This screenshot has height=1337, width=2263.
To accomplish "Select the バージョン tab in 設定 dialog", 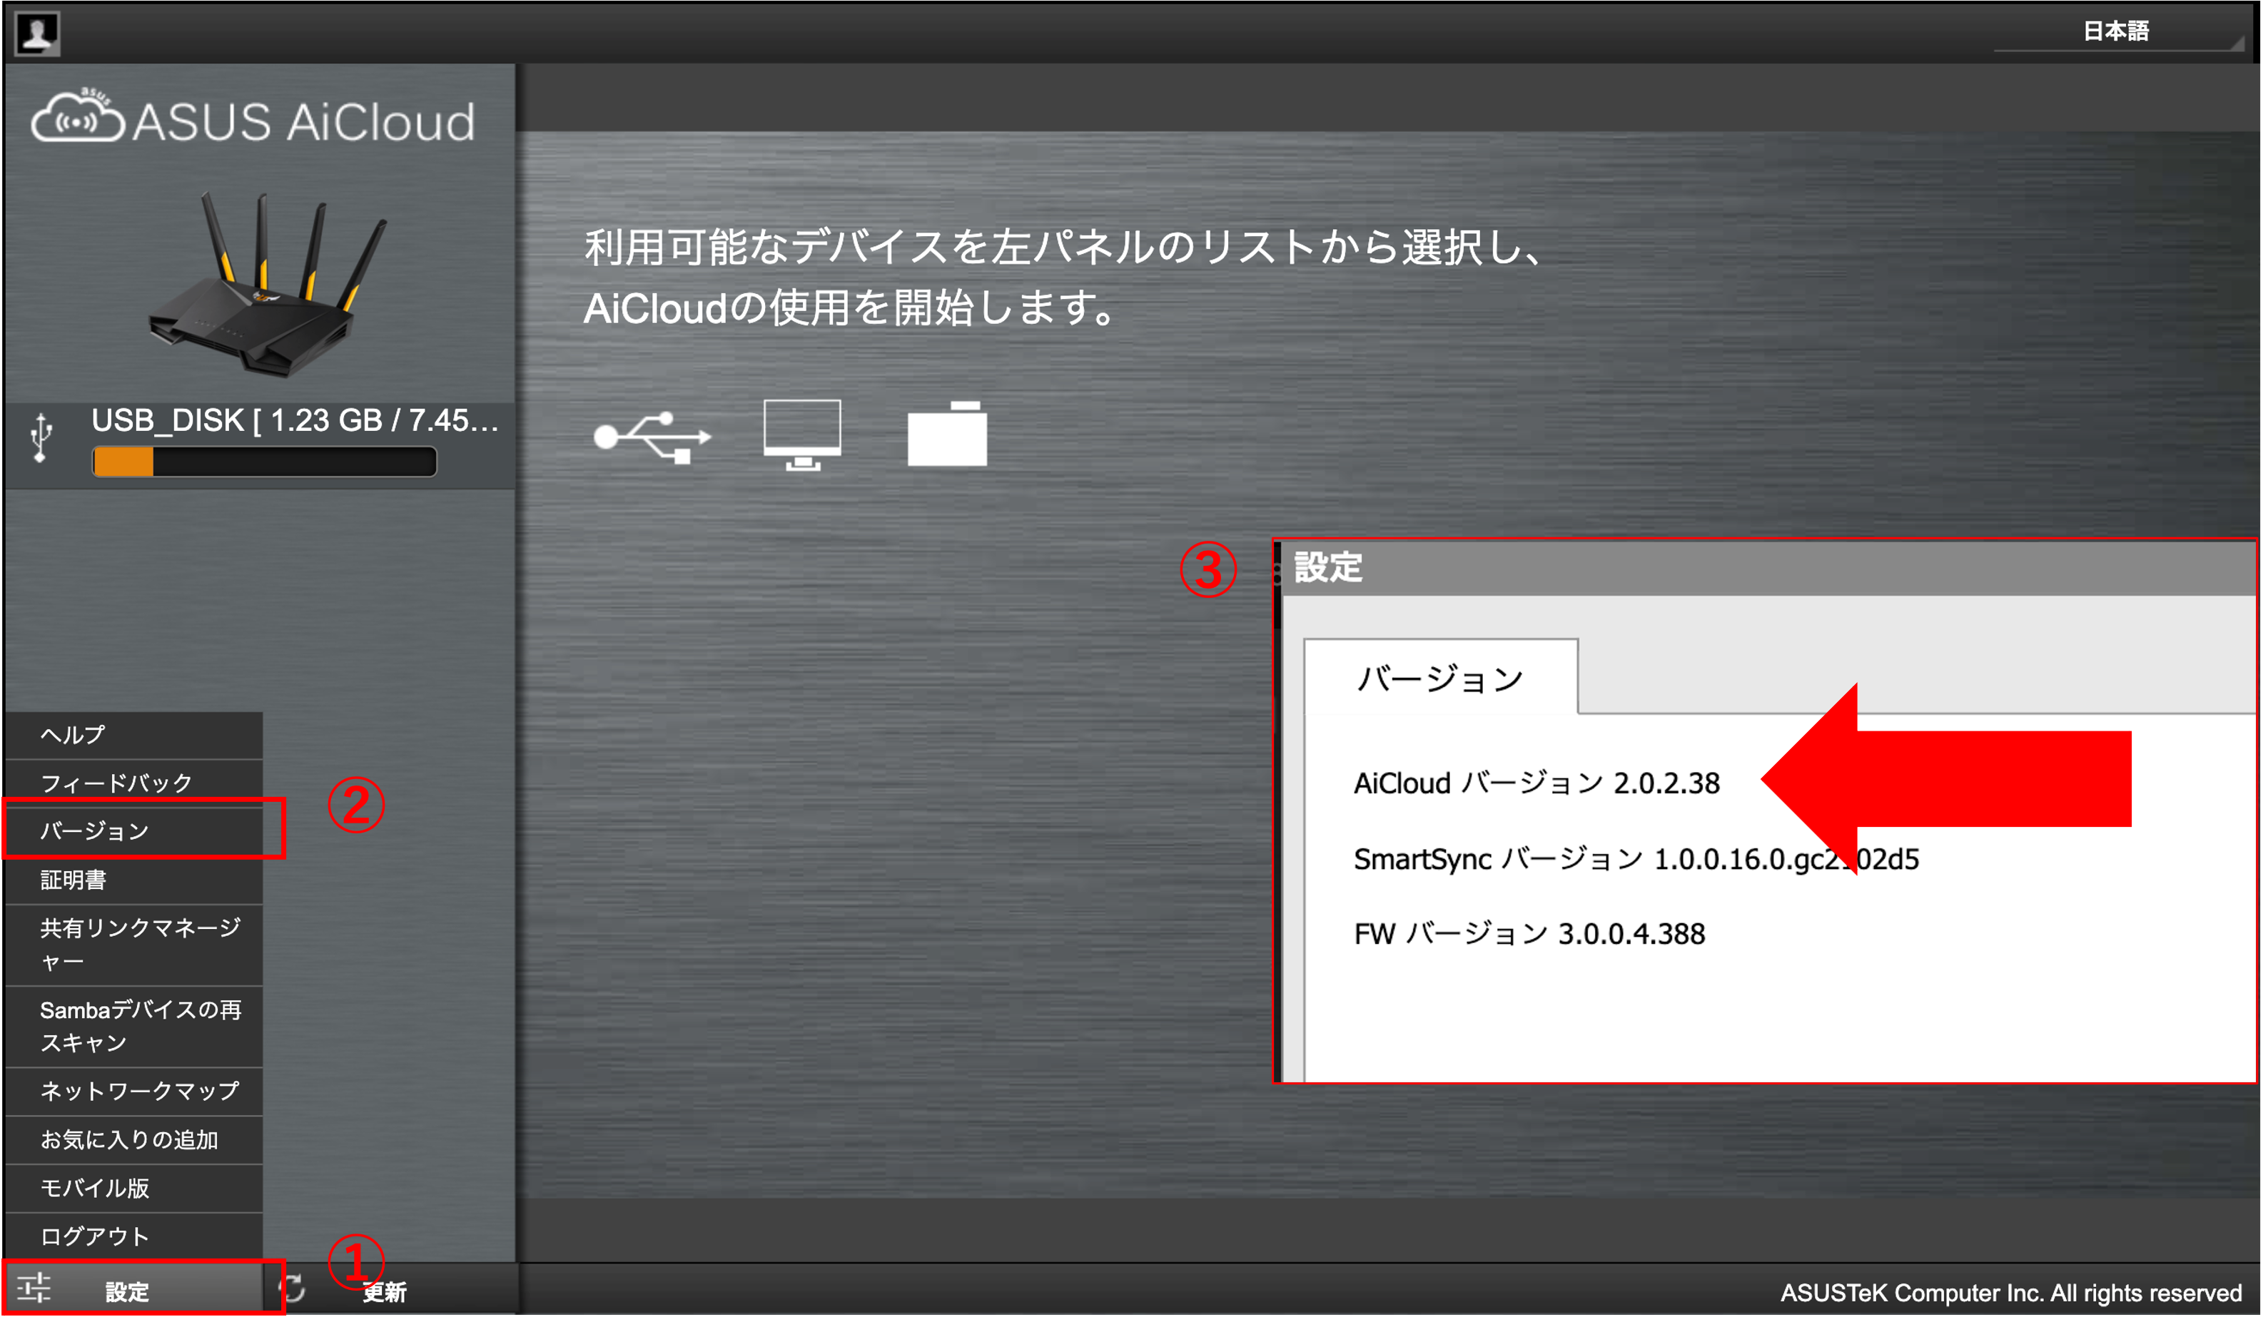I will [x=1441, y=678].
